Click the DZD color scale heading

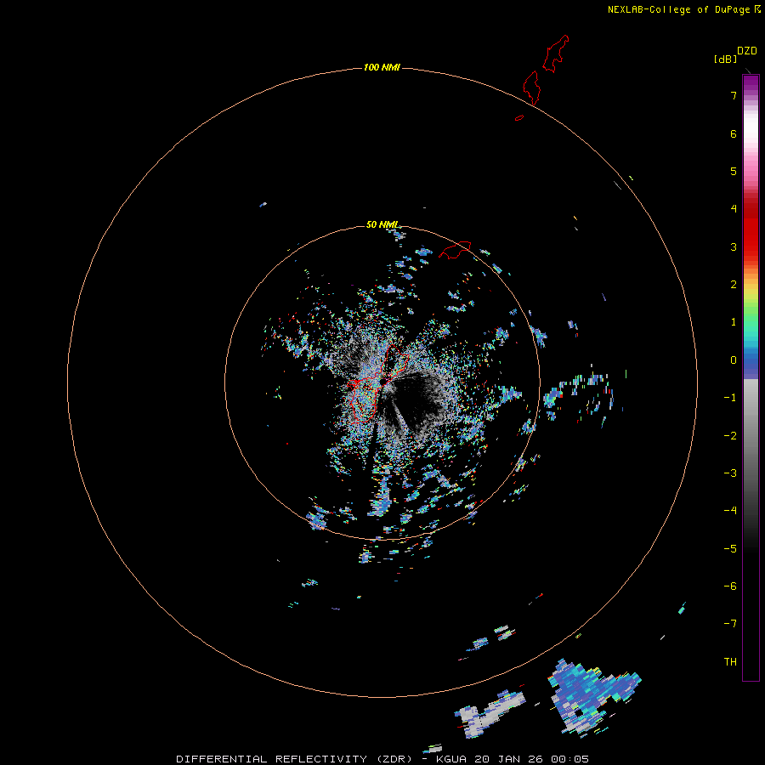(x=747, y=51)
